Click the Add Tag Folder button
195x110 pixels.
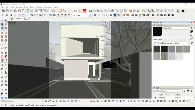158,91
